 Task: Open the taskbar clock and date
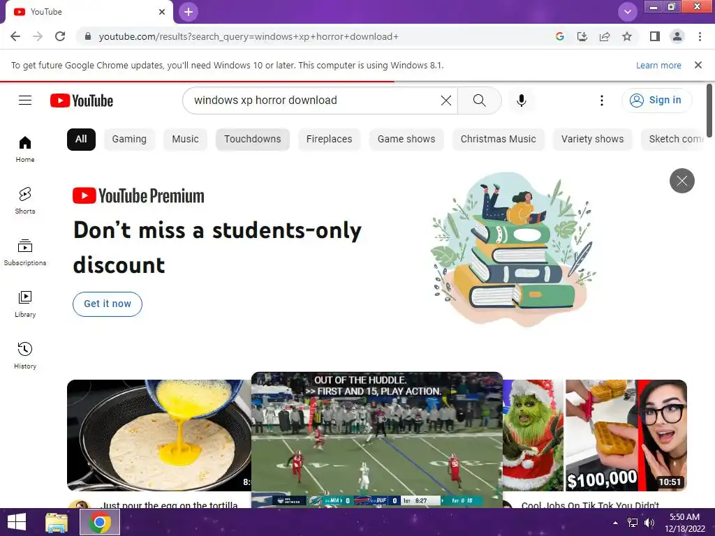point(684,523)
